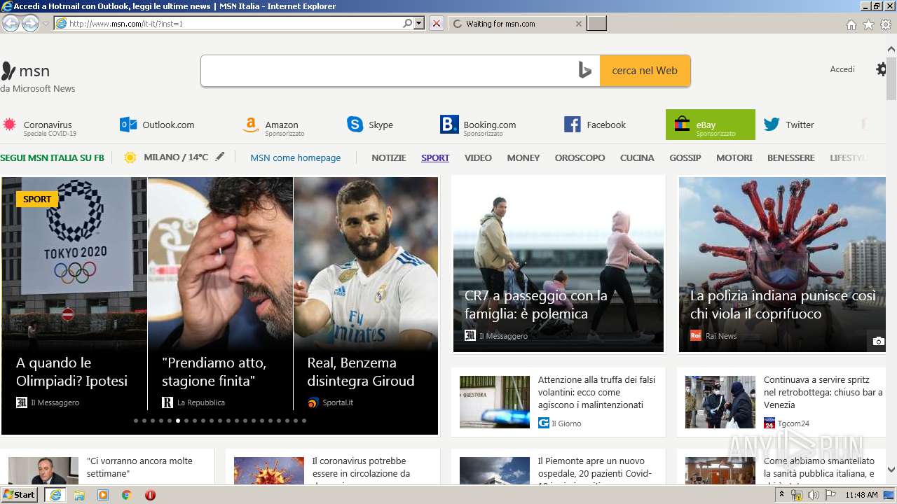This screenshot has height=504, width=897.
Task: Click the page scrollbar down arrow
Action: tap(891, 470)
